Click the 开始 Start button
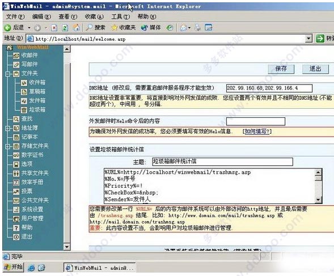Viewport: 334px width, 276px height. (x=14, y=267)
